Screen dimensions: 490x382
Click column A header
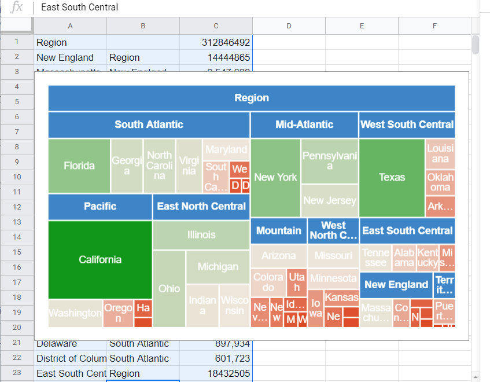[70, 25]
